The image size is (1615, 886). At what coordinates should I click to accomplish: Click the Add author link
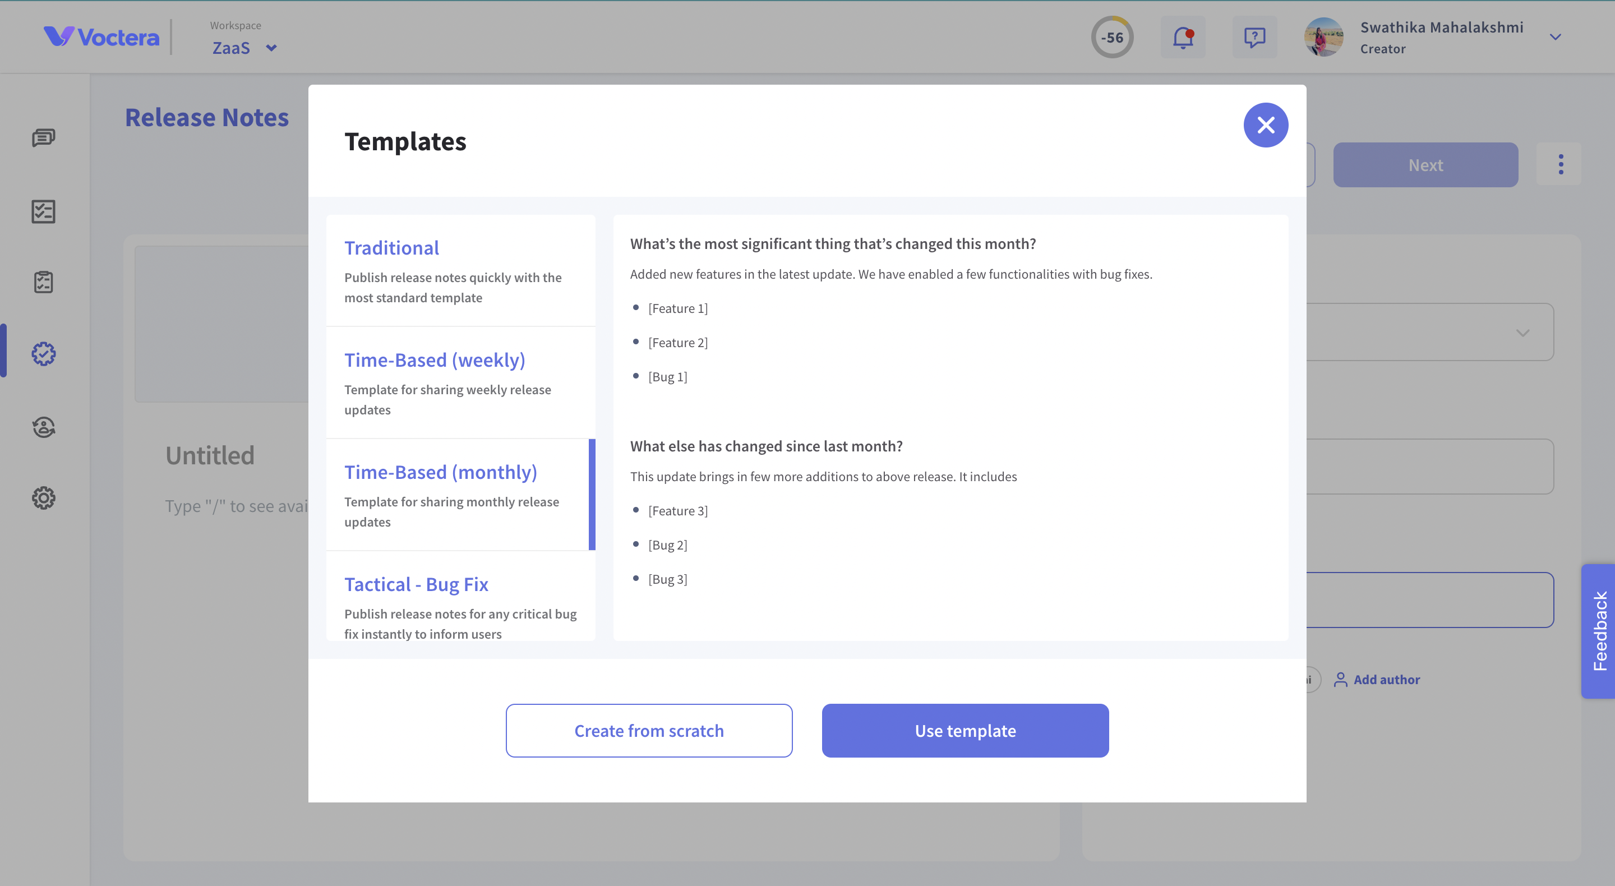1386,680
